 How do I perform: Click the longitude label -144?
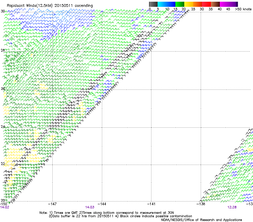coord(102,204)
